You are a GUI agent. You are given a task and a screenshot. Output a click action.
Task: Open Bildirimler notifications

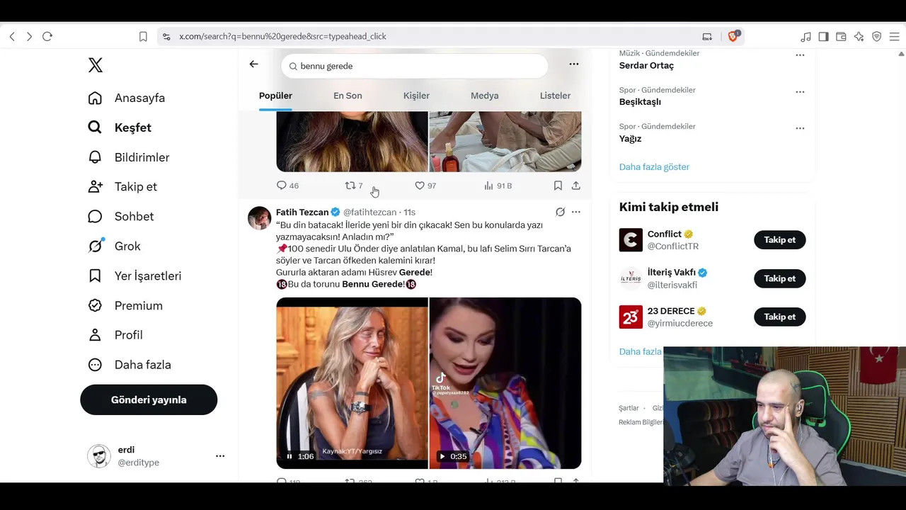(128, 157)
